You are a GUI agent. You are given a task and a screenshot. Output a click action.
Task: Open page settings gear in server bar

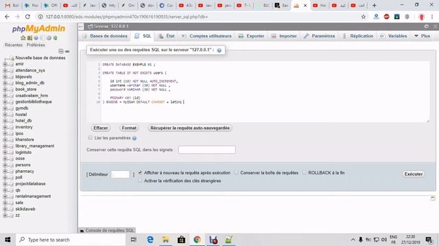pyautogui.click(x=427, y=26)
